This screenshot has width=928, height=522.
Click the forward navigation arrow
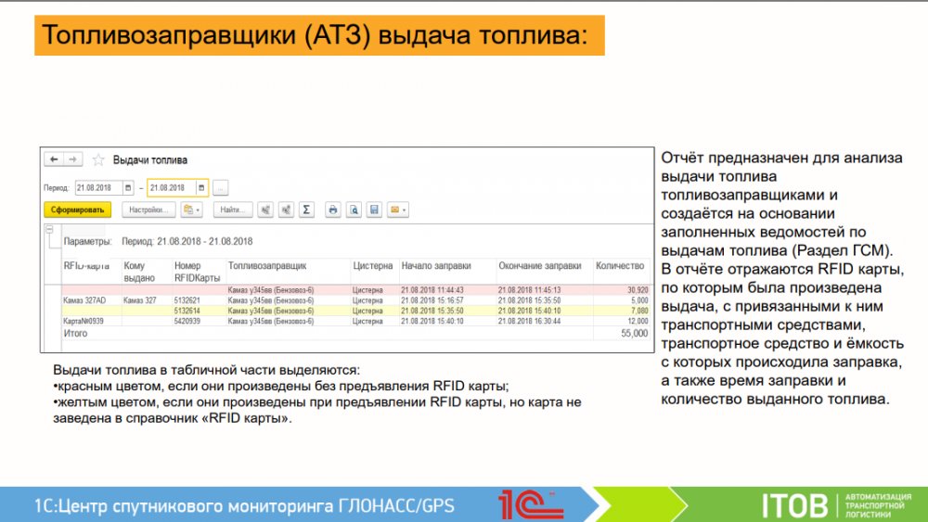coord(73,159)
